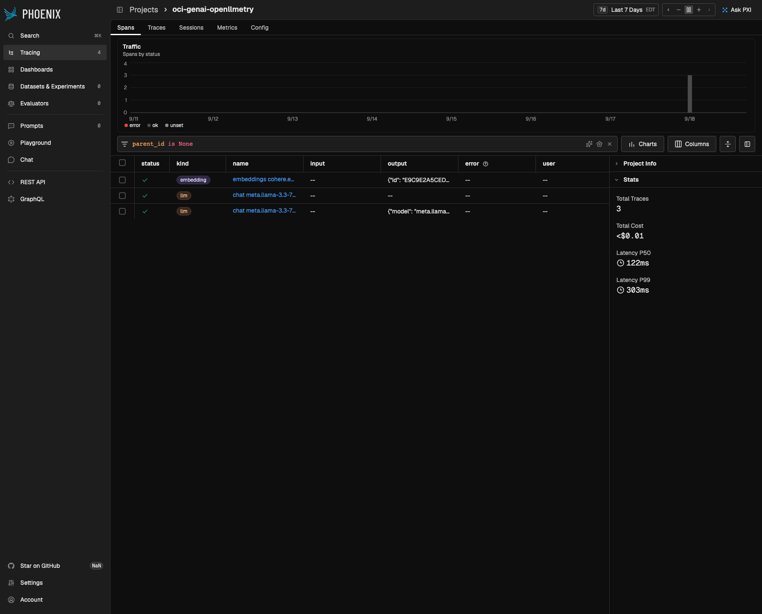The image size is (762, 614).
Task: Click the AI sparkle icon in filter bar
Action: pyautogui.click(x=589, y=144)
